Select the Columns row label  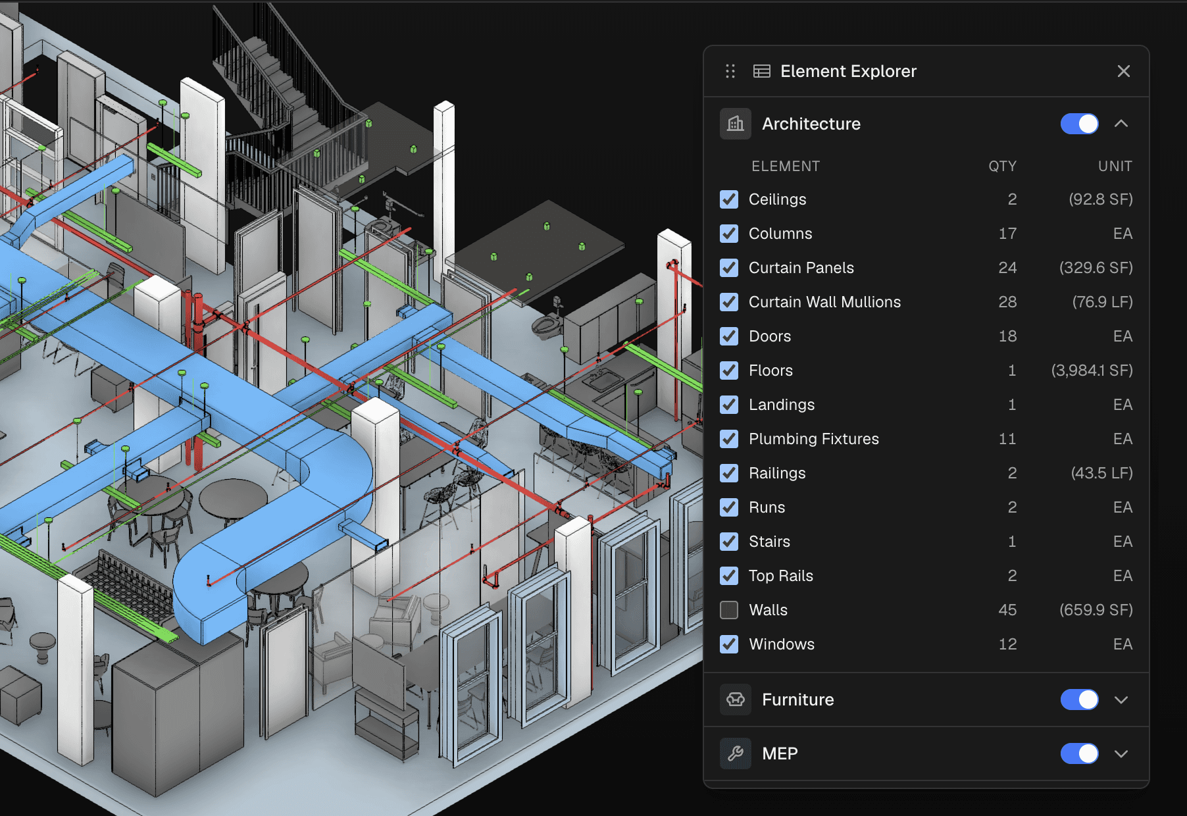click(x=780, y=234)
